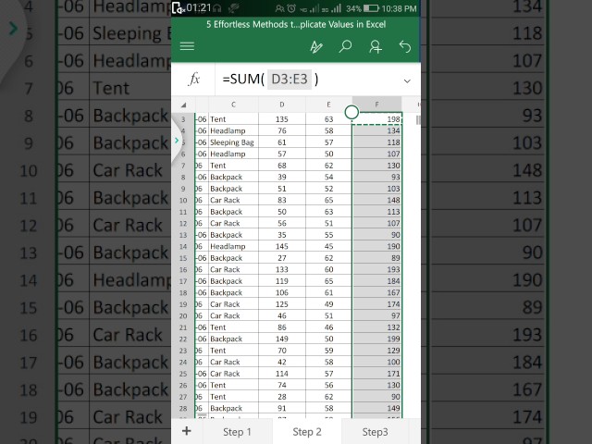Select column D header
This screenshot has width=592, height=444.
[x=281, y=105]
